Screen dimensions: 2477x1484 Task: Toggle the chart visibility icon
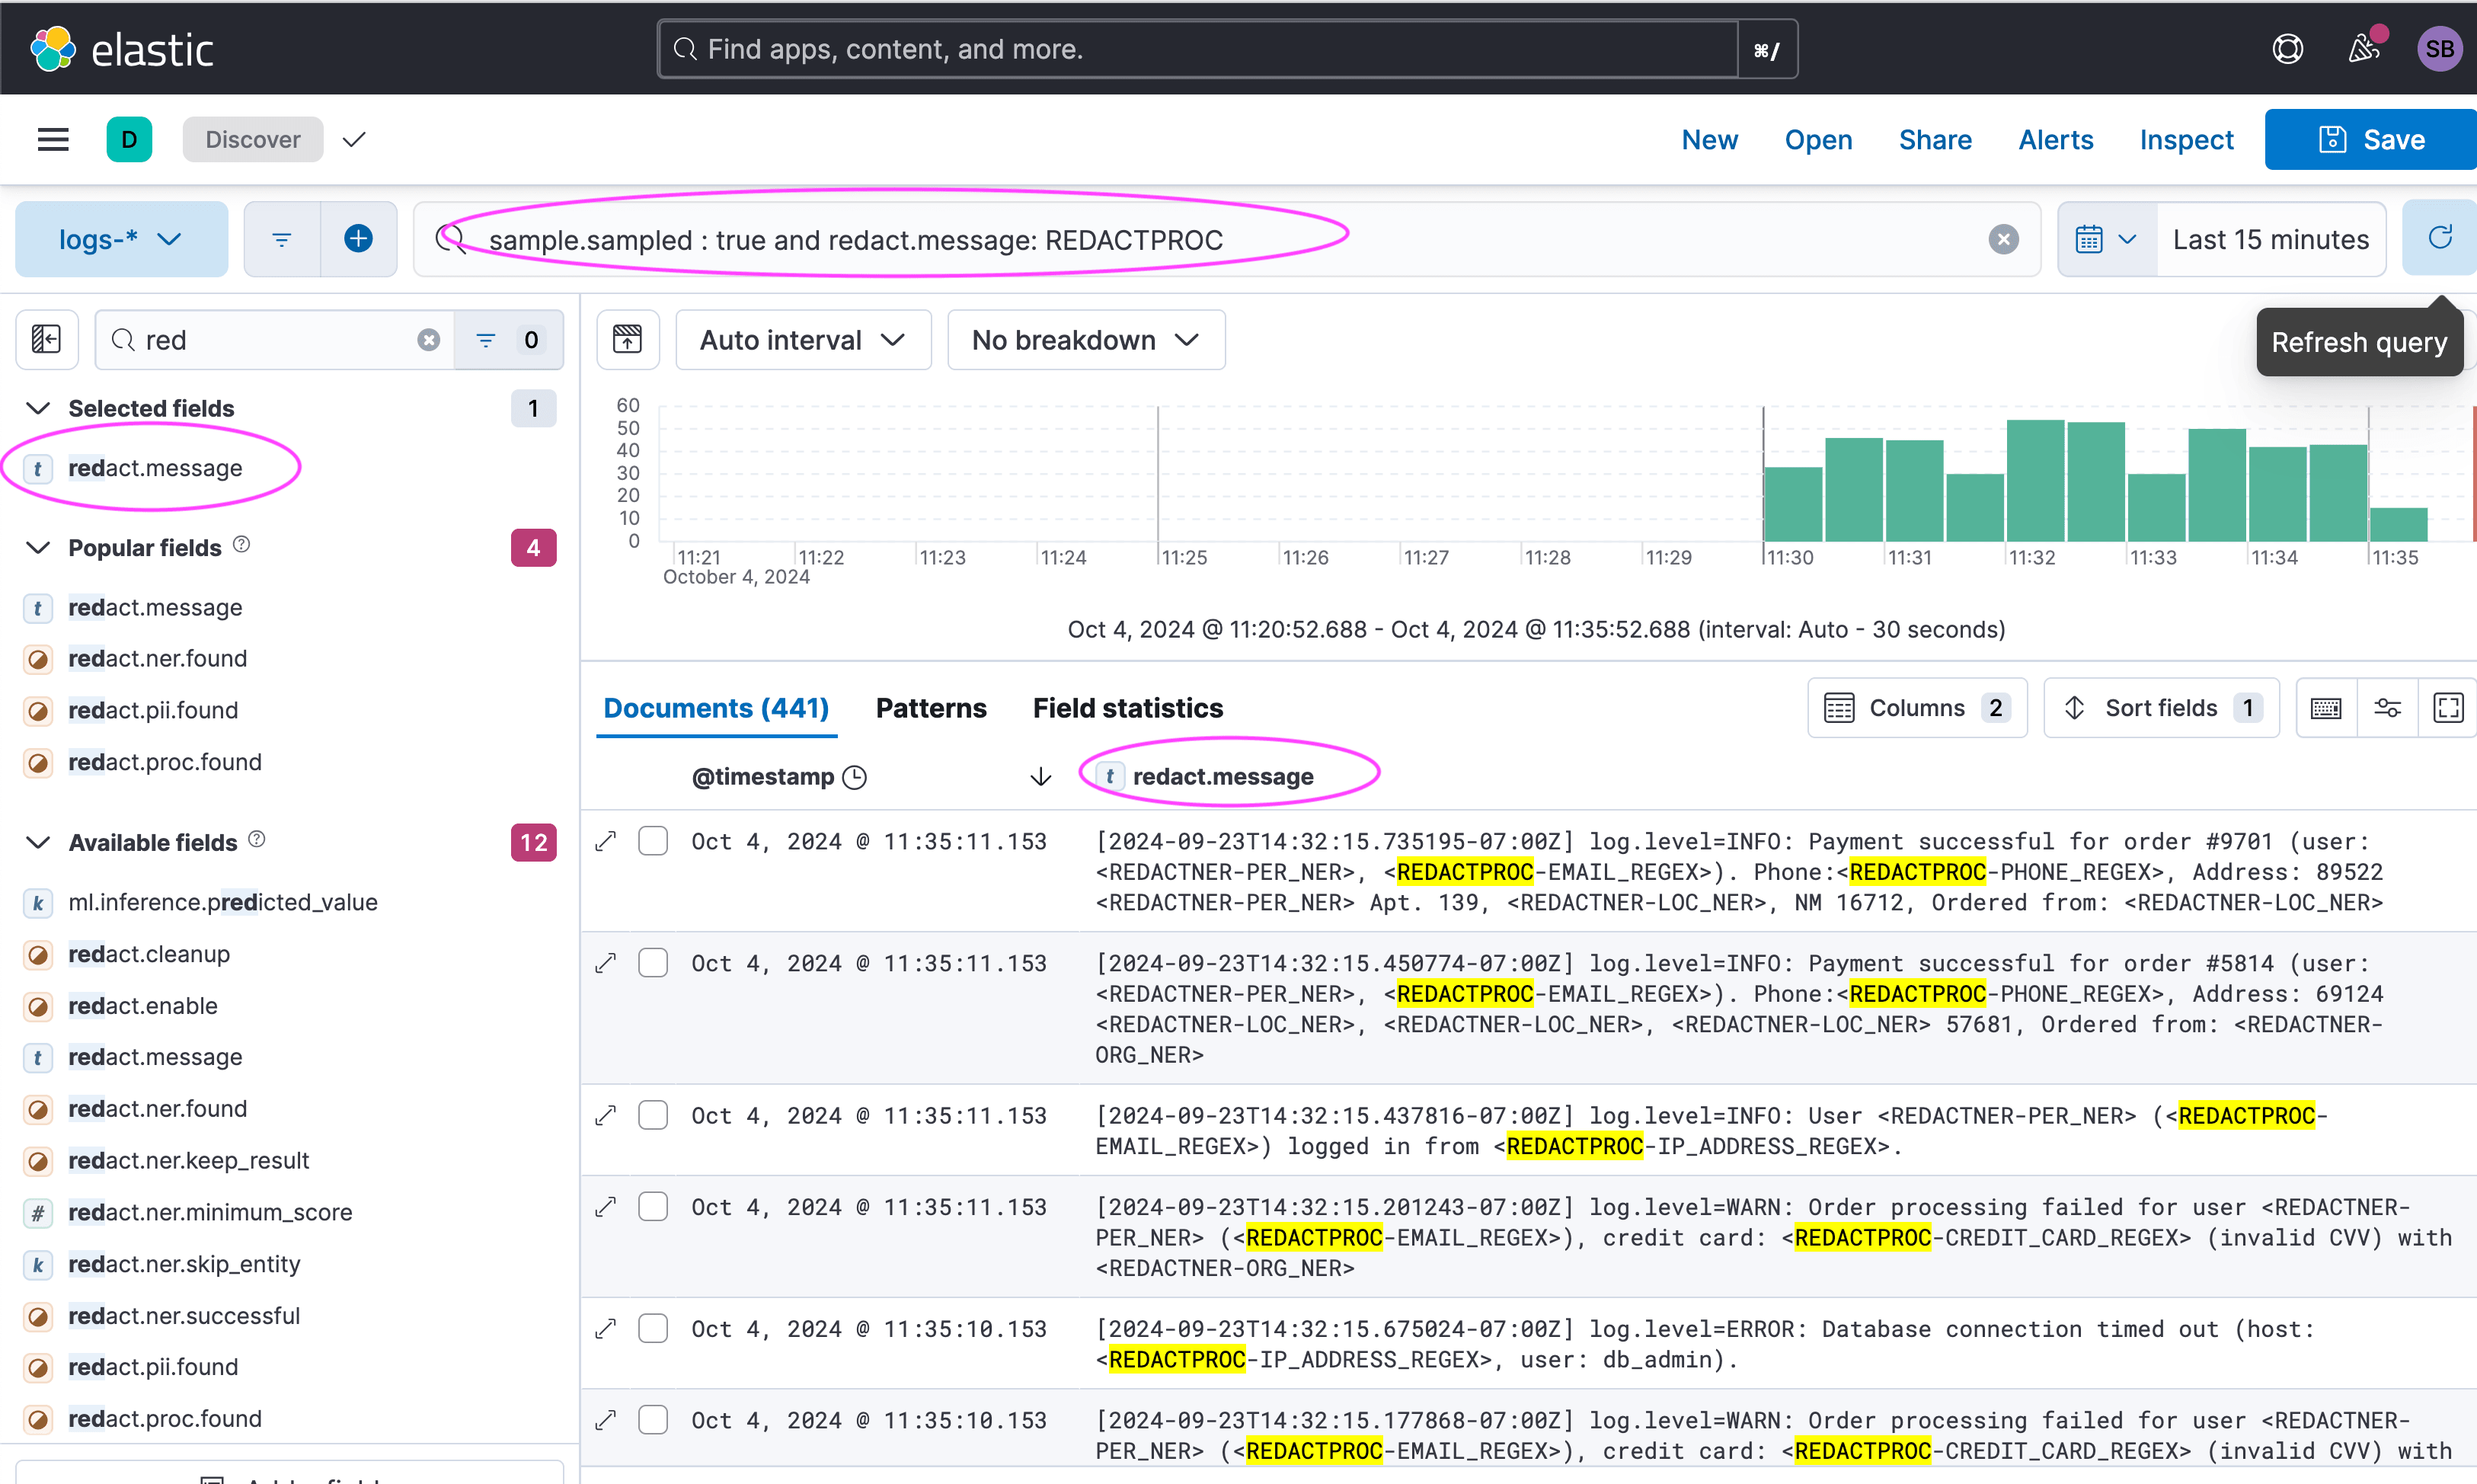627,340
